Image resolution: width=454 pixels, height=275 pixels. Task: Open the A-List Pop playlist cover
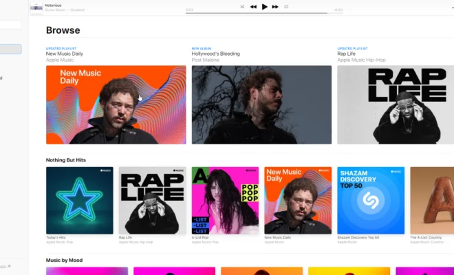pos(225,200)
